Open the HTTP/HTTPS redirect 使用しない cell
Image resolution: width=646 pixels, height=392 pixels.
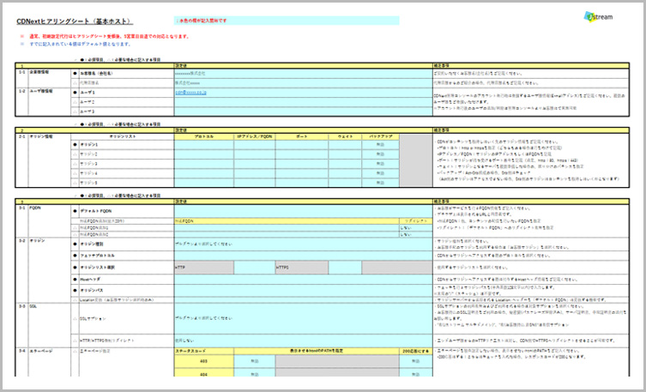303,341
